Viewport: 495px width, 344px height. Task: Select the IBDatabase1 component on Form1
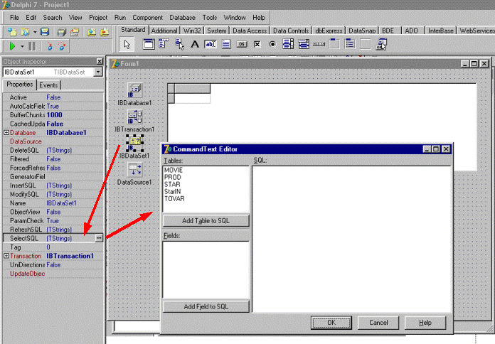pos(135,90)
